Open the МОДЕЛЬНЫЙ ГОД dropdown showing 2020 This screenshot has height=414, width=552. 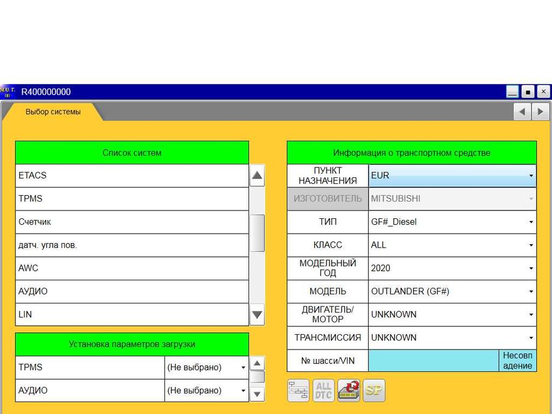[452, 269]
